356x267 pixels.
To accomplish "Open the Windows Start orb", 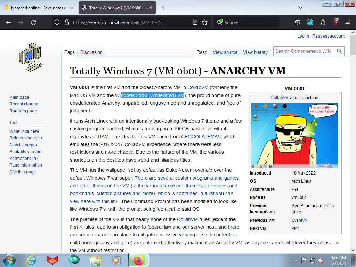I will pos(9,260).
